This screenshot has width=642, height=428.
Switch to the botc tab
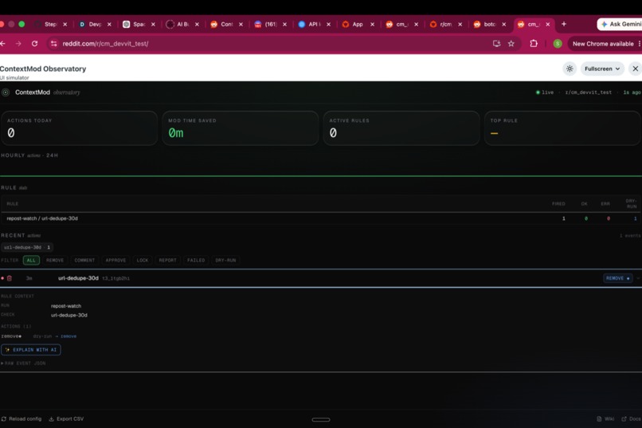click(489, 24)
